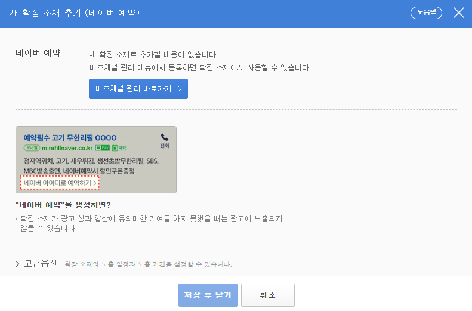
Task: Click ad title 예약필수 고기 무한리필 0000
Action: pyautogui.click(x=70, y=137)
